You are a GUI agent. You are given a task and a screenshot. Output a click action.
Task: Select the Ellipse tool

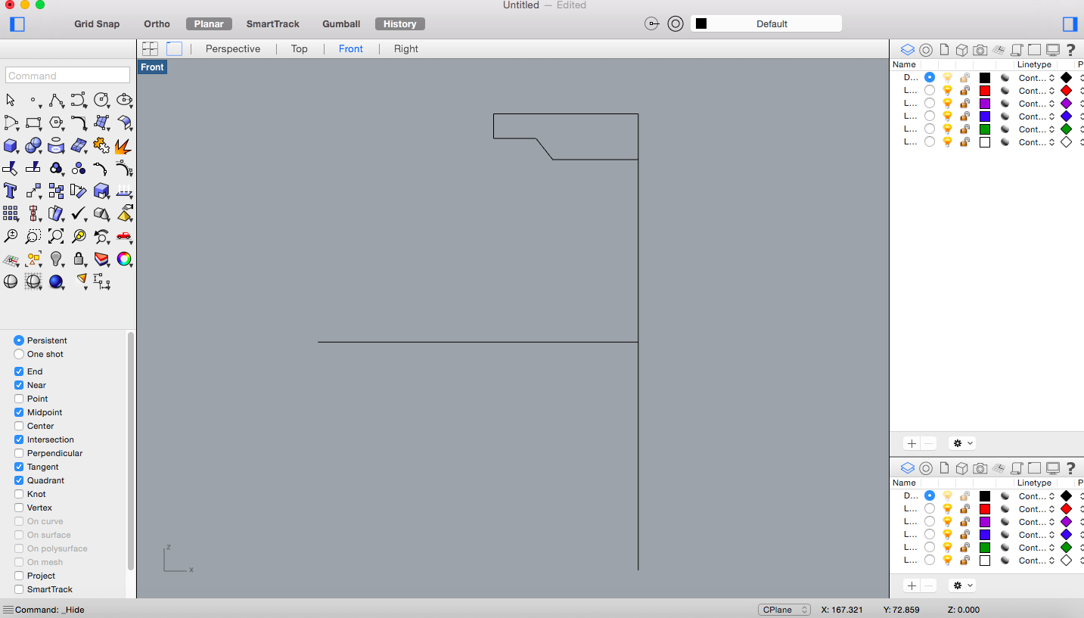pyautogui.click(x=124, y=100)
